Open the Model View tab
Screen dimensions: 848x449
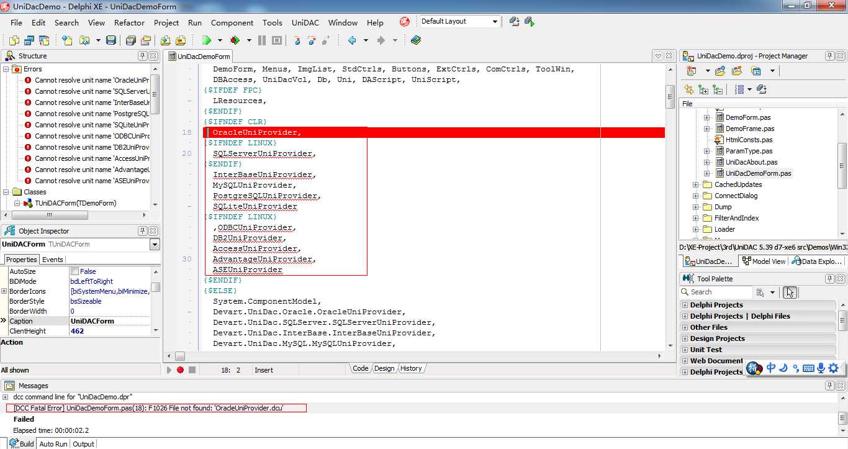pyautogui.click(x=764, y=261)
